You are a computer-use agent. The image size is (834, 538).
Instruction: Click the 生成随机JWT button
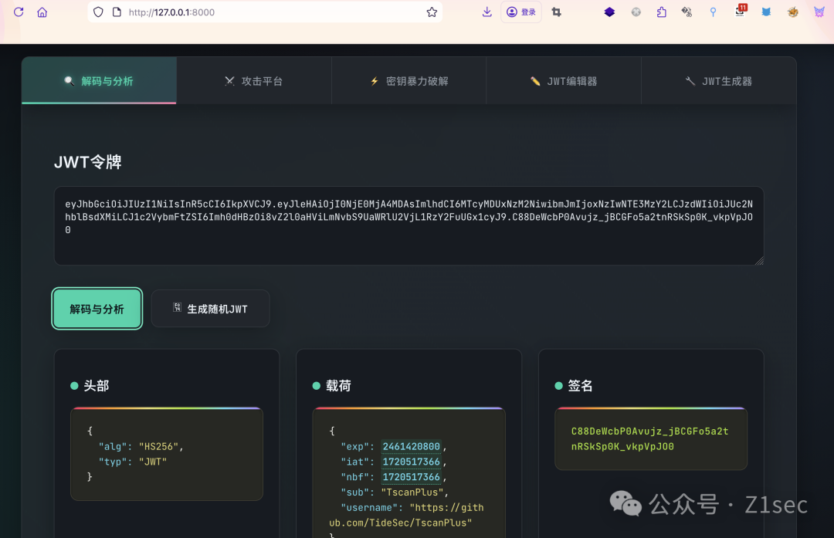pyautogui.click(x=210, y=307)
